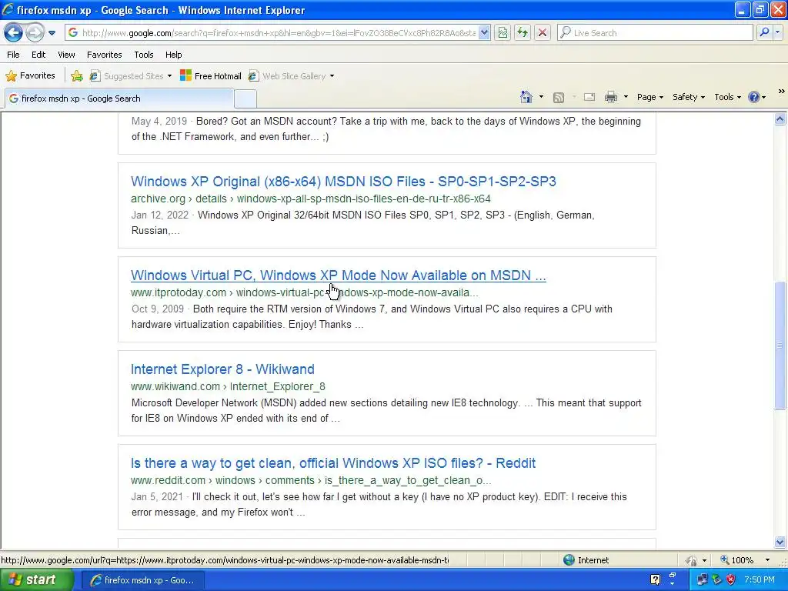The image size is (788, 591).
Task: Click the red Stop loading button
Action: (x=543, y=32)
